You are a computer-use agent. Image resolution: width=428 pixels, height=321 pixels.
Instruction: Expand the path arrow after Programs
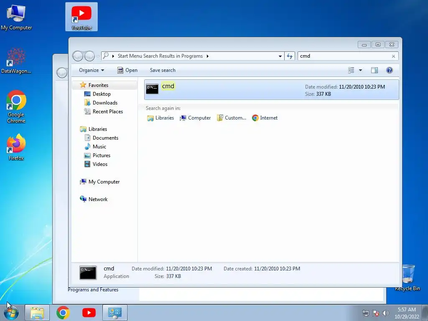[x=207, y=56]
